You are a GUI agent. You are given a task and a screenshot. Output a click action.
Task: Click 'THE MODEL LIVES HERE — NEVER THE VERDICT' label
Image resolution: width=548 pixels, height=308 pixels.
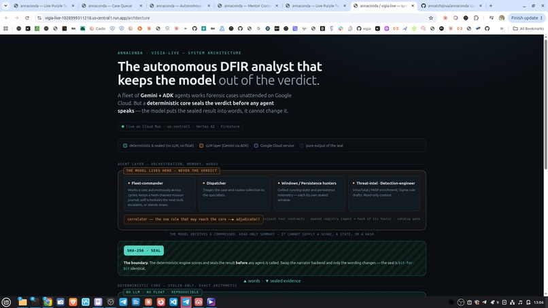pyautogui.click(x=171, y=171)
